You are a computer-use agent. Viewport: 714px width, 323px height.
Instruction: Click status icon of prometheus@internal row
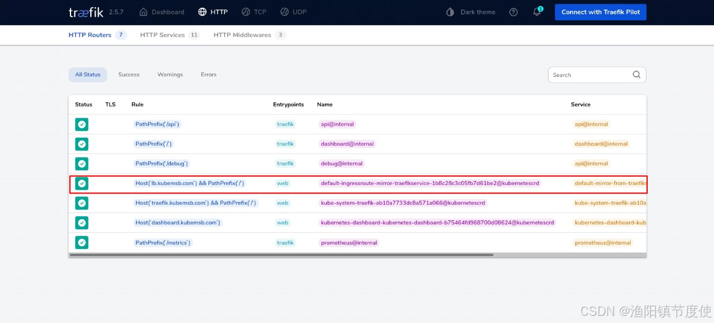(81, 242)
